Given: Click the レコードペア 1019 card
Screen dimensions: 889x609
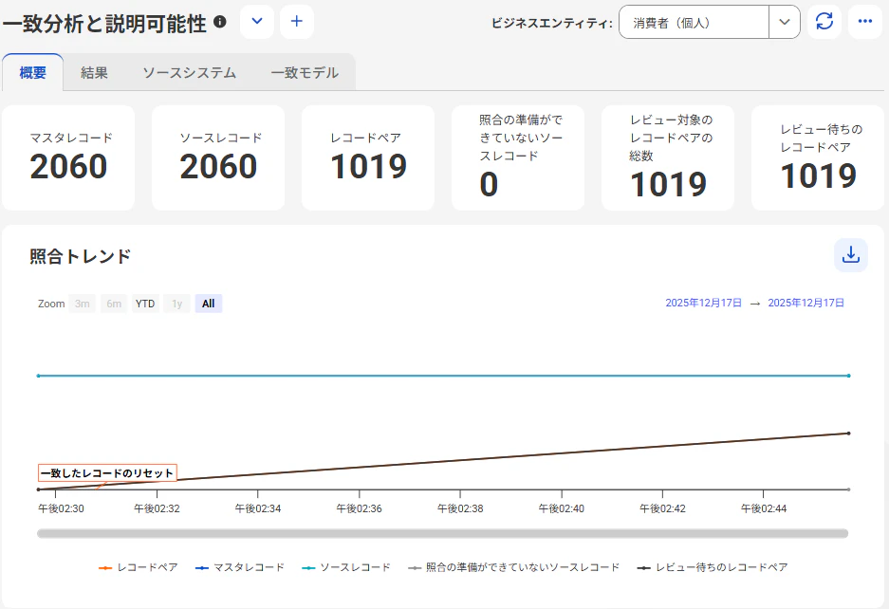Looking at the screenshot, I should tap(368, 157).
